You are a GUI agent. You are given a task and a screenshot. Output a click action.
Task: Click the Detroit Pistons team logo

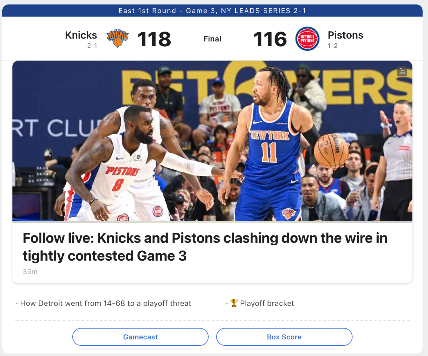click(x=307, y=39)
